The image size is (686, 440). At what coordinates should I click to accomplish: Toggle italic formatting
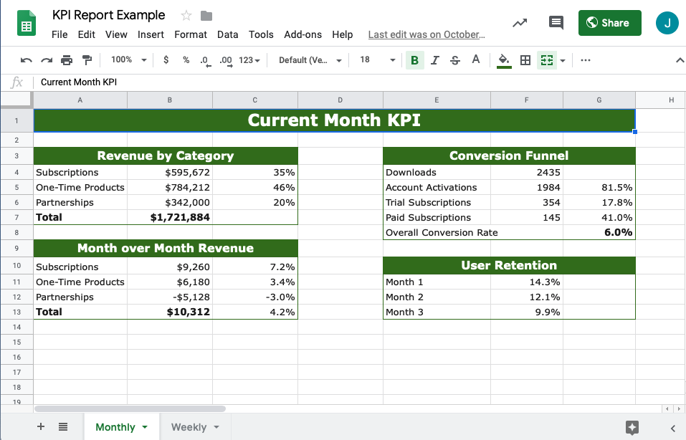coord(434,60)
